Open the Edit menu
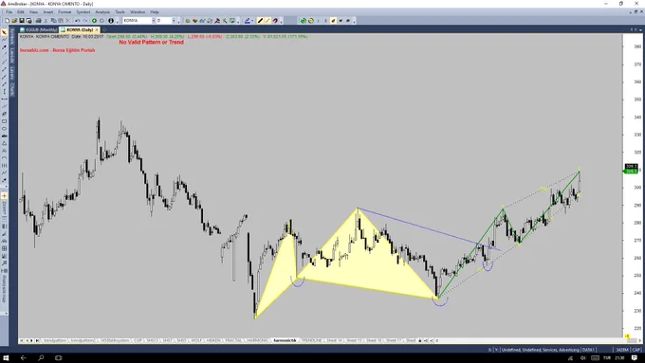This screenshot has width=645, height=363. [x=21, y=12]
